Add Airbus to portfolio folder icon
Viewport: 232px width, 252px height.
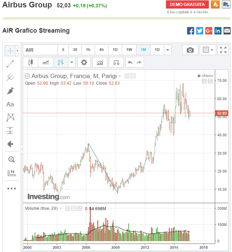[x=226, y=4]
